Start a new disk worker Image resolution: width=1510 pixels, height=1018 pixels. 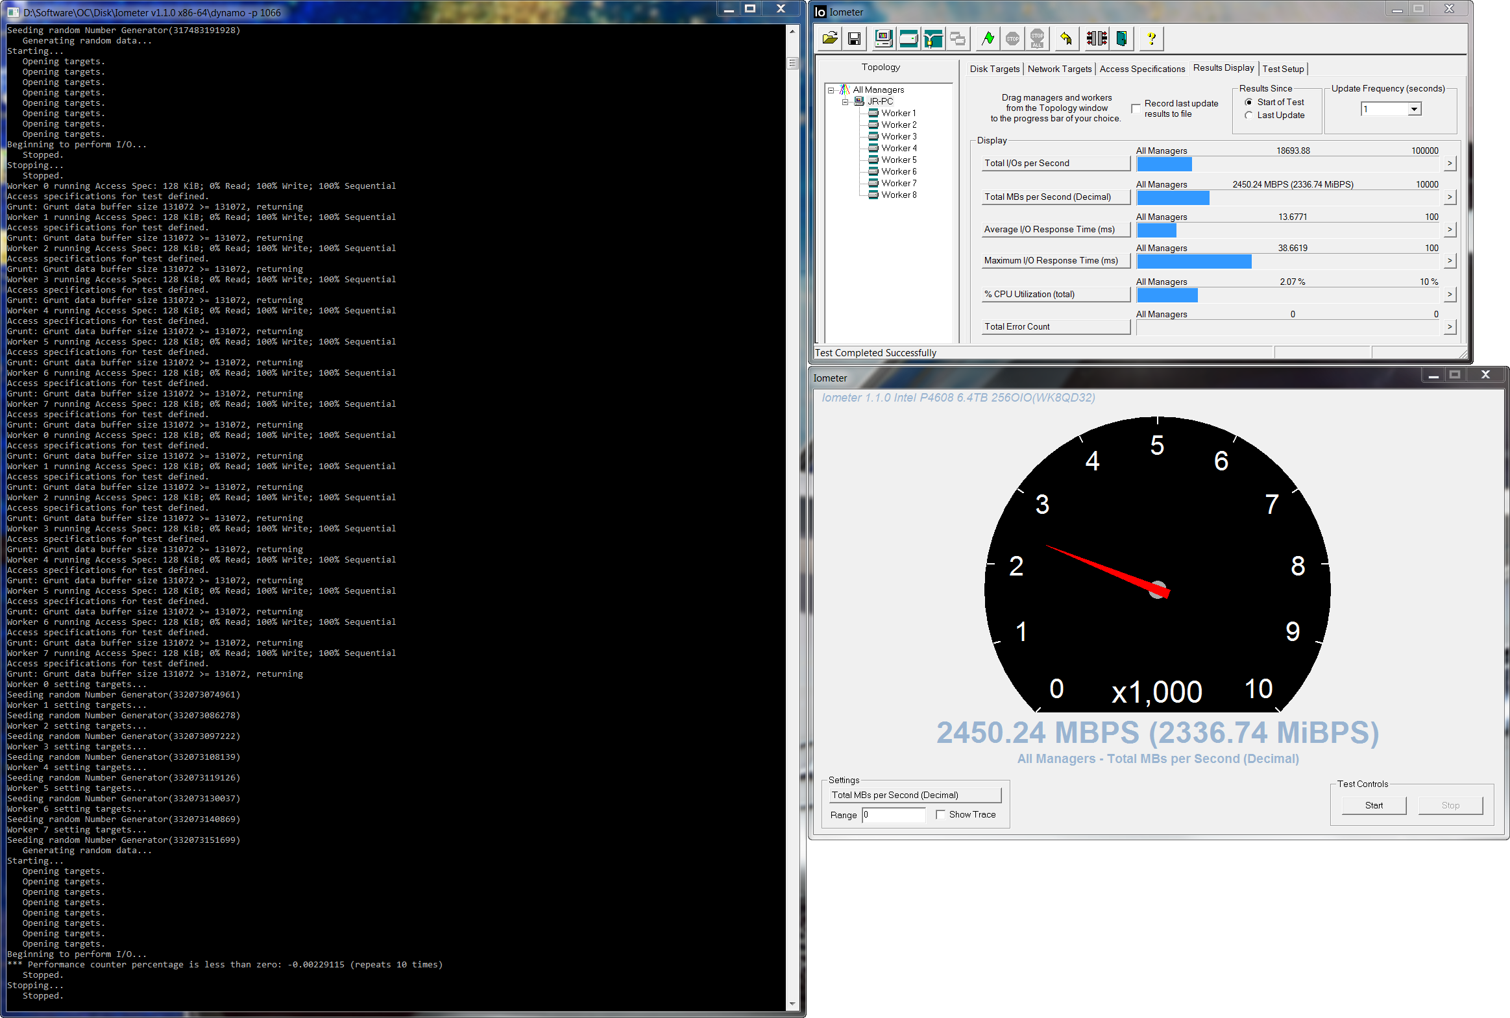click(x=908, y=39)
